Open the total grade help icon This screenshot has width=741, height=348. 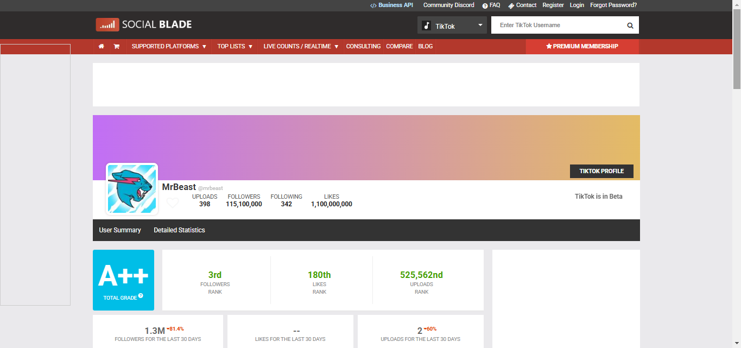coord(141,296)
